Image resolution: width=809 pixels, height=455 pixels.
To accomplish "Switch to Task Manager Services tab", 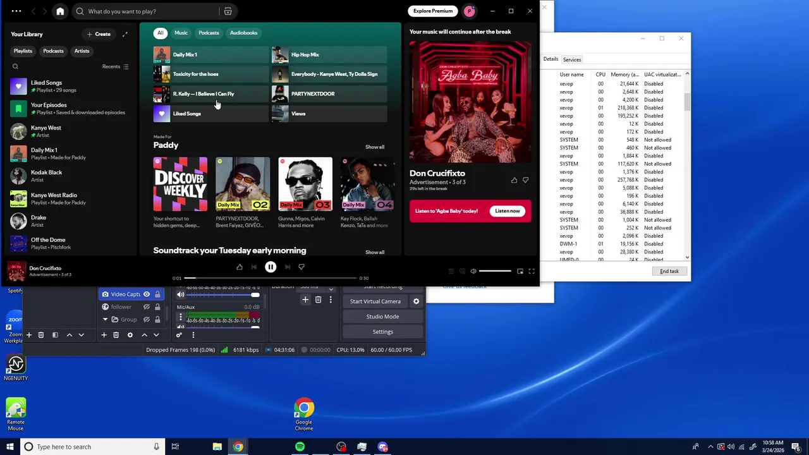I will (x=572, y=59).
